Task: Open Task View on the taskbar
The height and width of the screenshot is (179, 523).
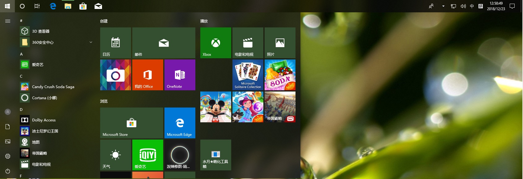Action: 37,6
